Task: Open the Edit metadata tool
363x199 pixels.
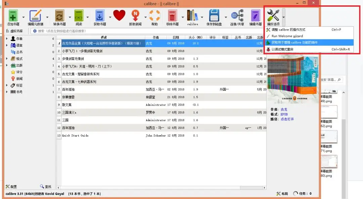Action: [x=35, y=16]
